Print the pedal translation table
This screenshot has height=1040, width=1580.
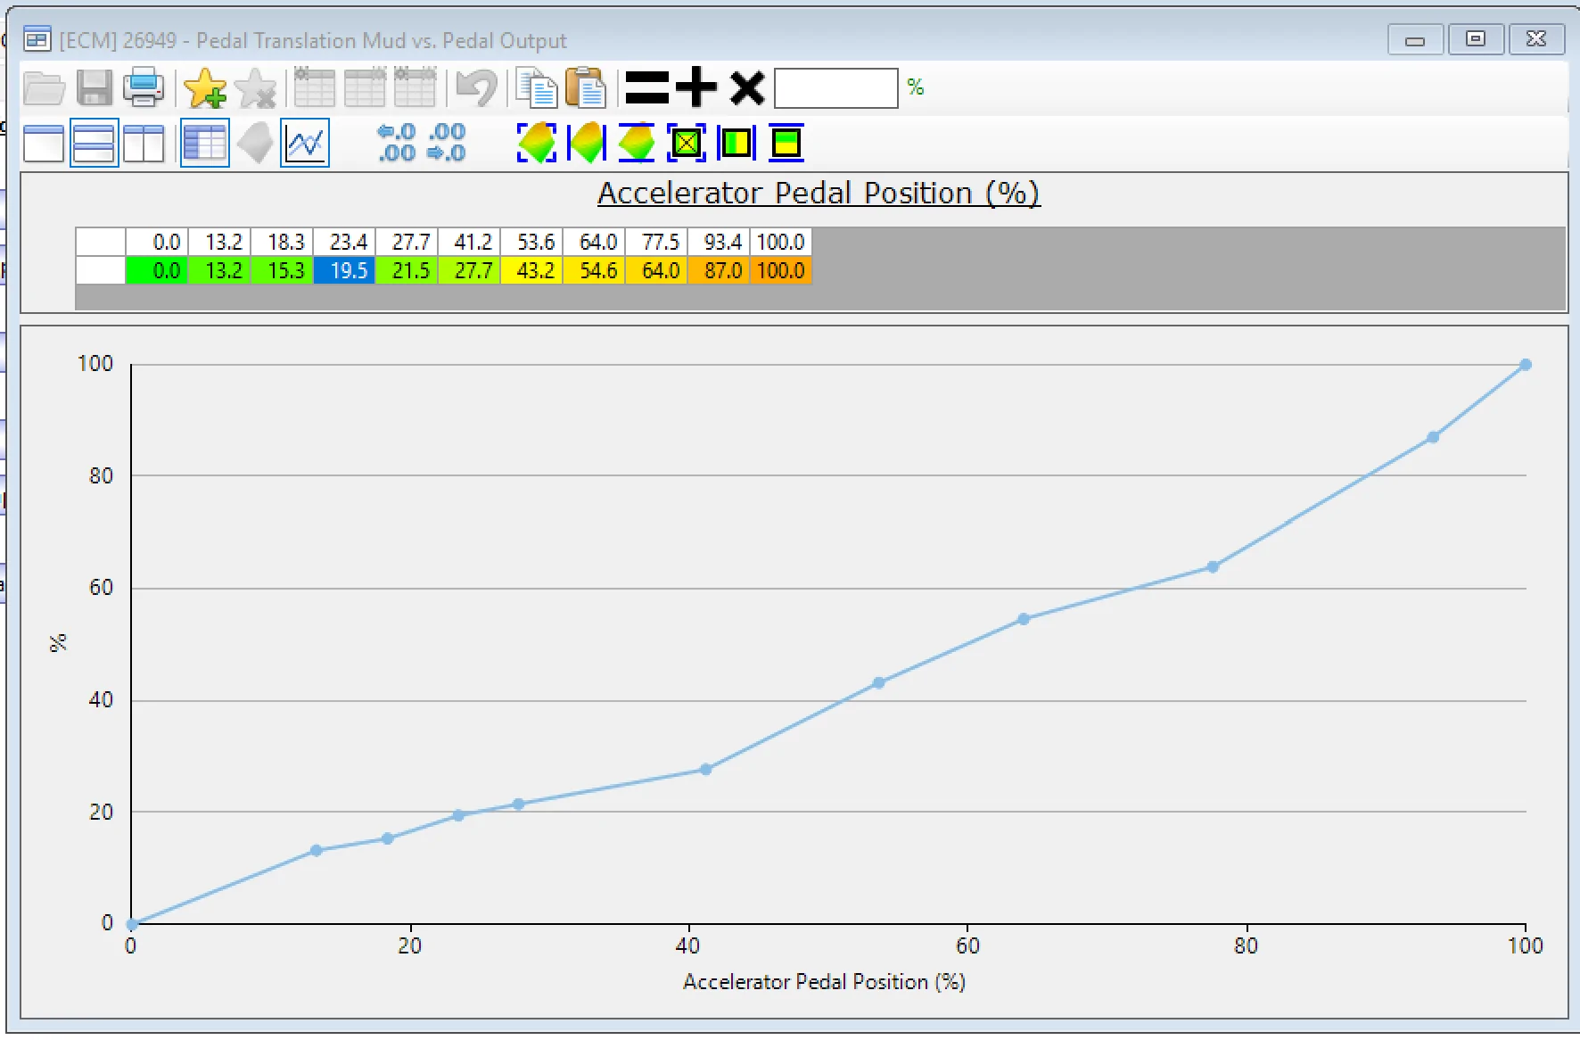coord(144,88)
